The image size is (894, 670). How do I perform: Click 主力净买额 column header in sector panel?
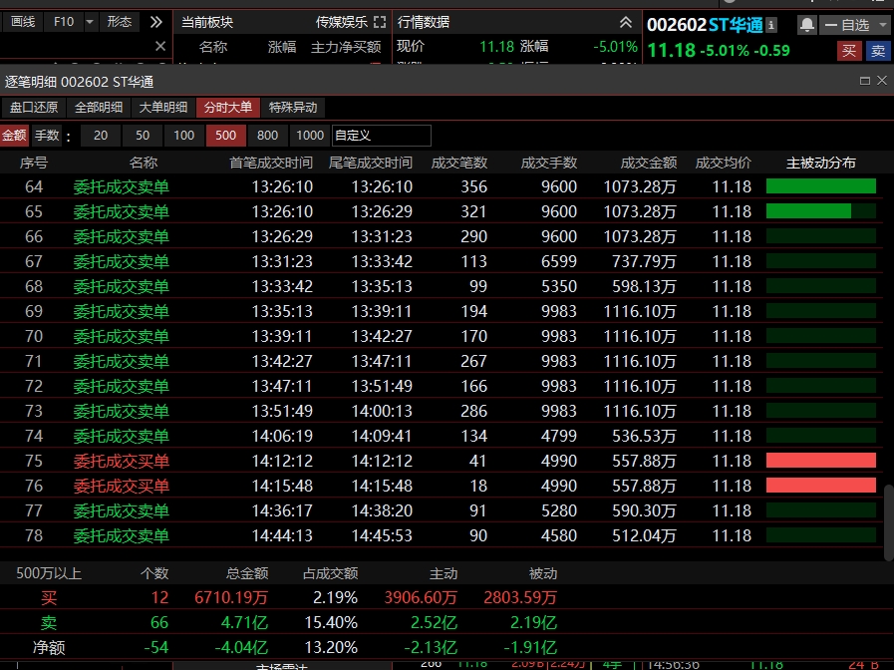tap(346, 47)
